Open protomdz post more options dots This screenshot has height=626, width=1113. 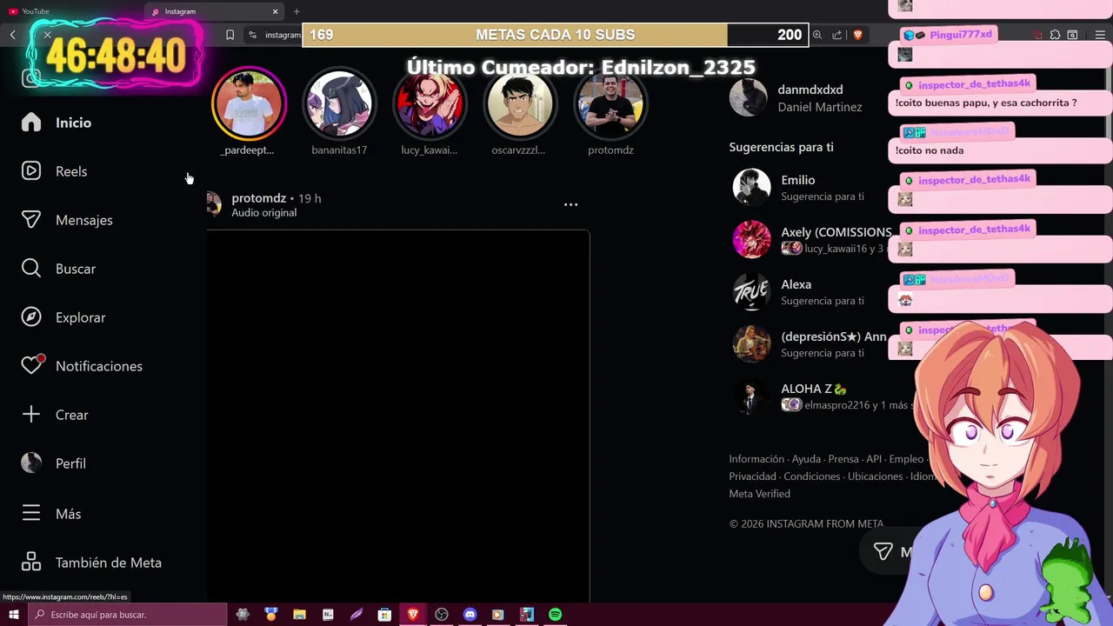570,204
